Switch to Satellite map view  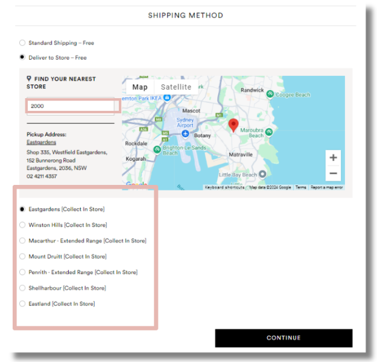[176, 87]
